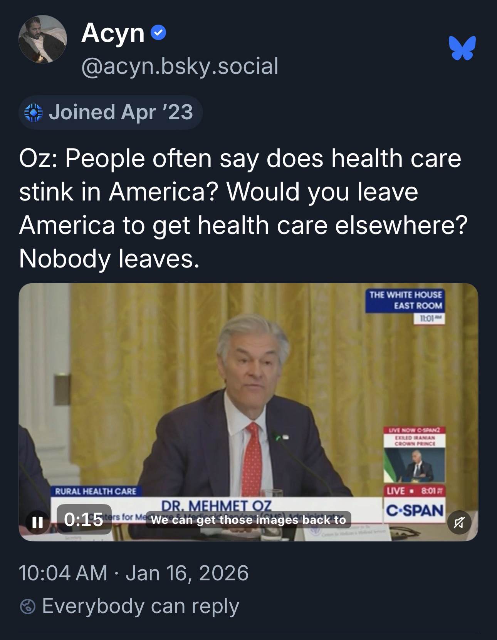
Task: Click the 0:15 video time indicator
Action: coord(84,519)
